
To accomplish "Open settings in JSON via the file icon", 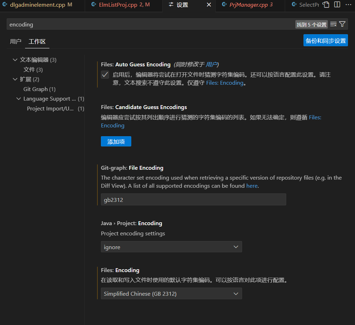I will 325,5.
